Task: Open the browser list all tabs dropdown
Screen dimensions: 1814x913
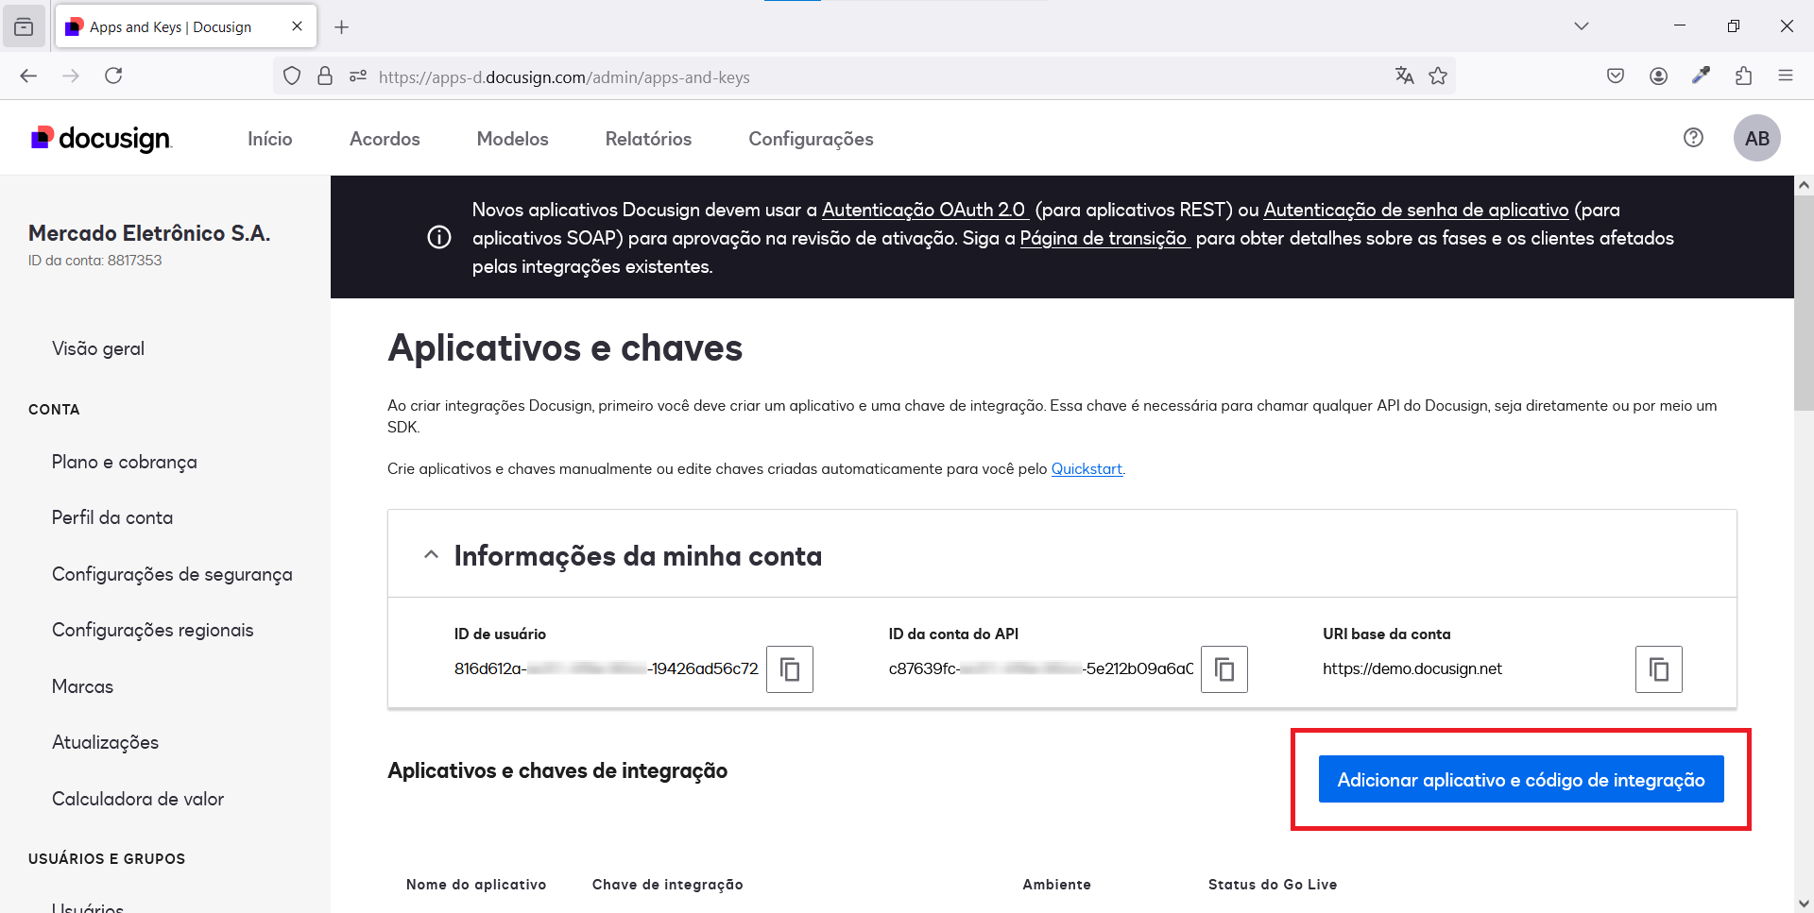Action: [x=1581, y=26]
